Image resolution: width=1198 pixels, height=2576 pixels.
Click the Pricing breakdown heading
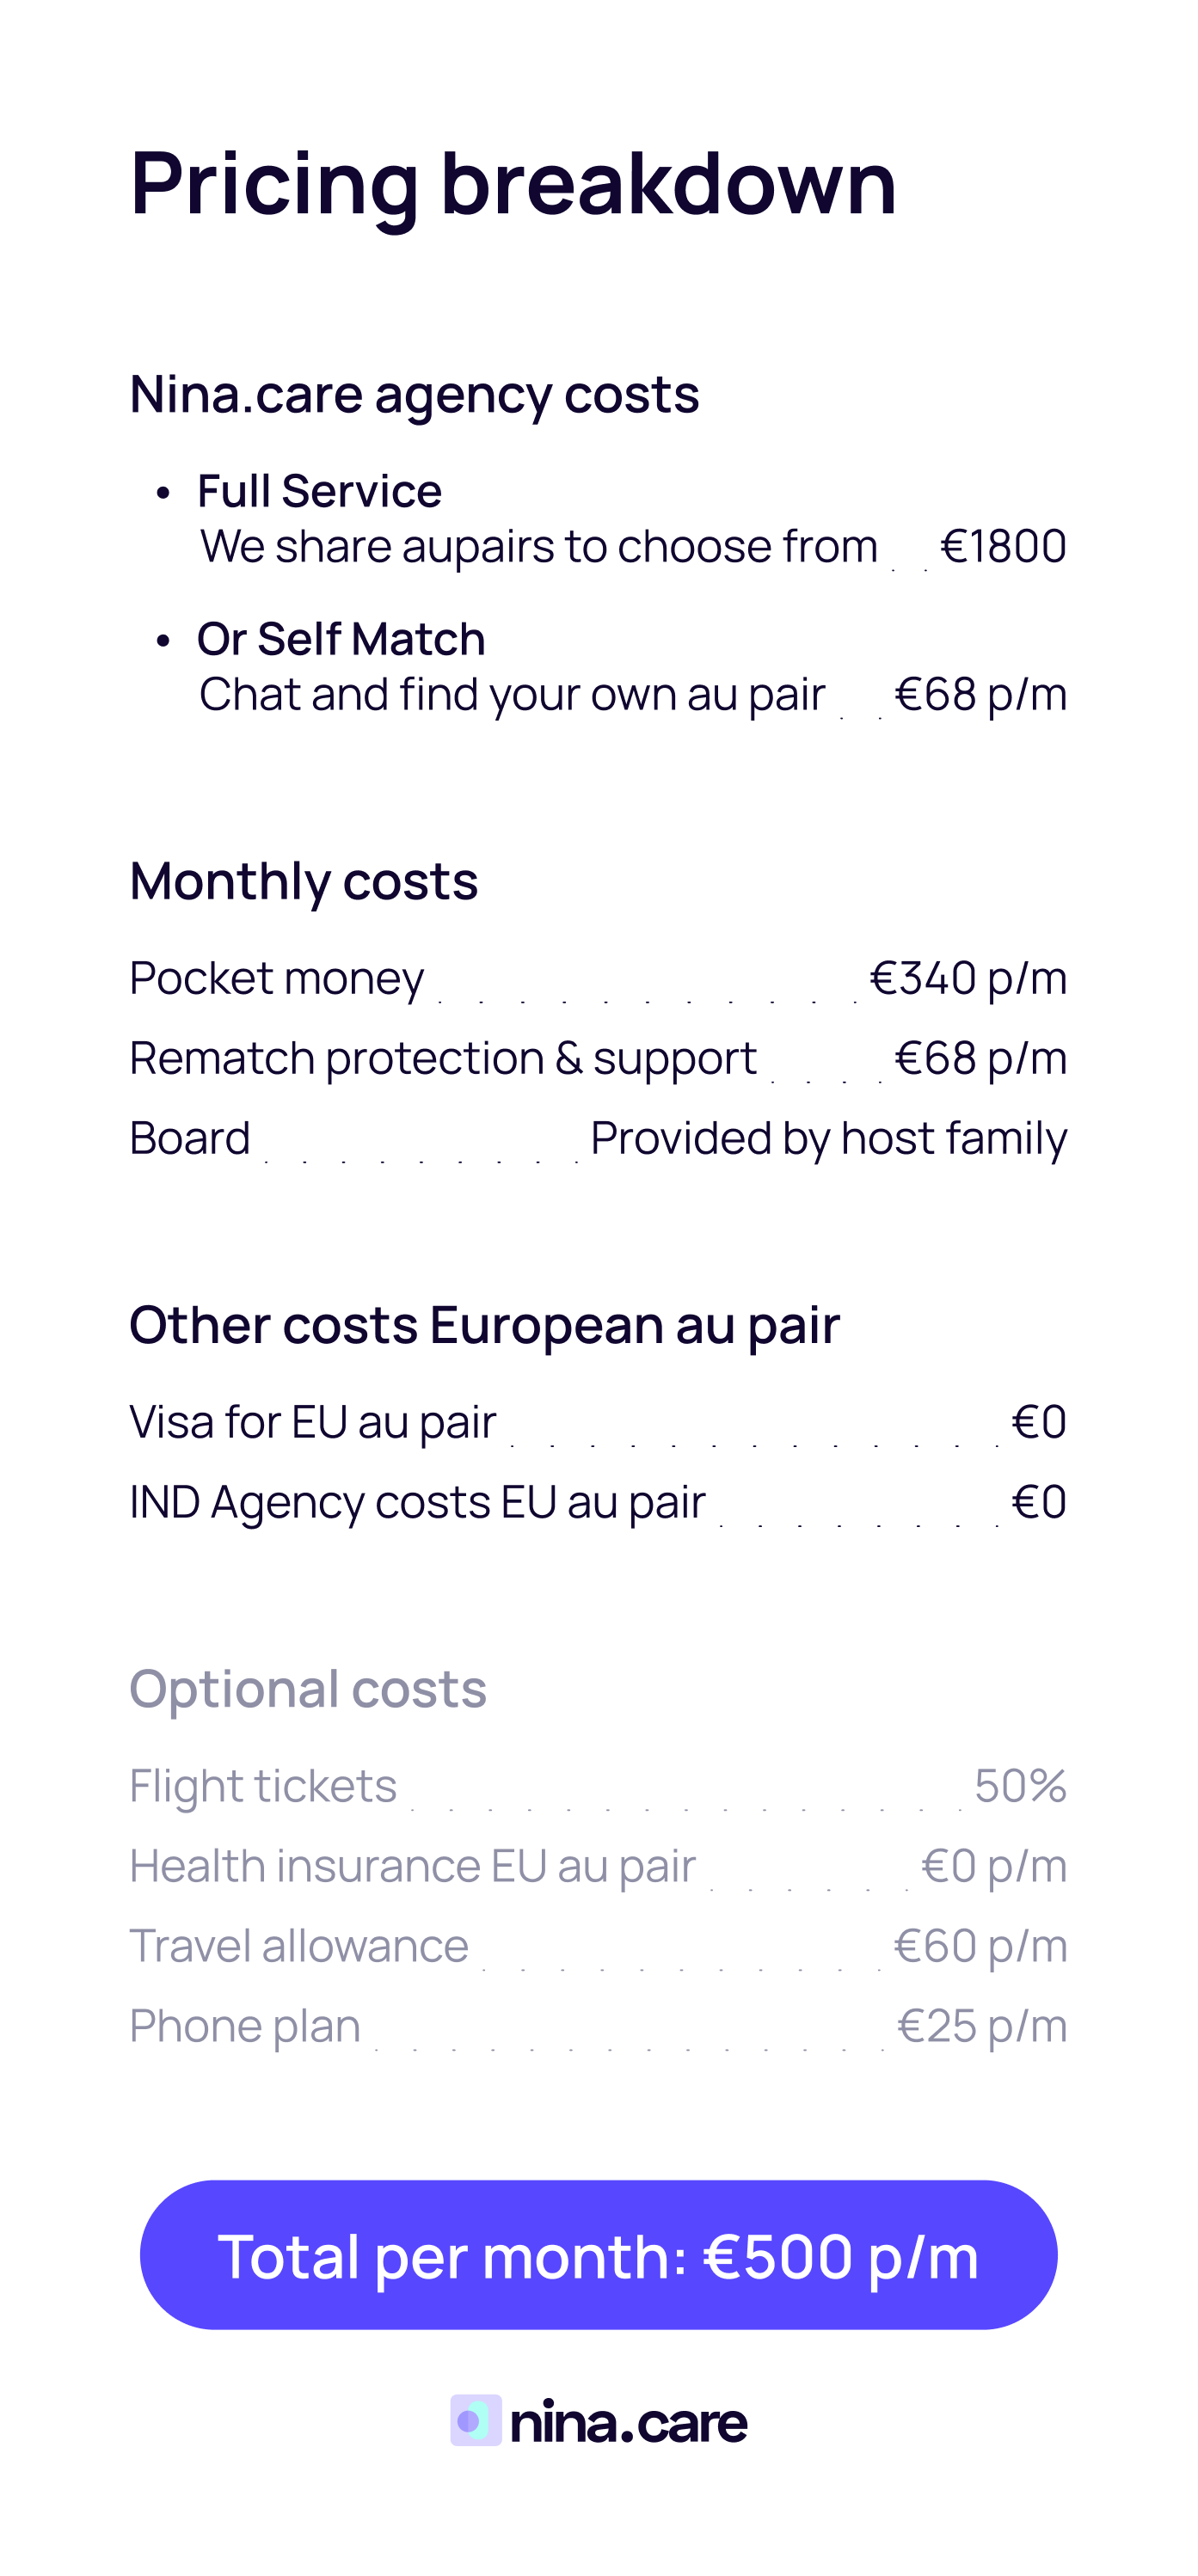tap(513, 183)
